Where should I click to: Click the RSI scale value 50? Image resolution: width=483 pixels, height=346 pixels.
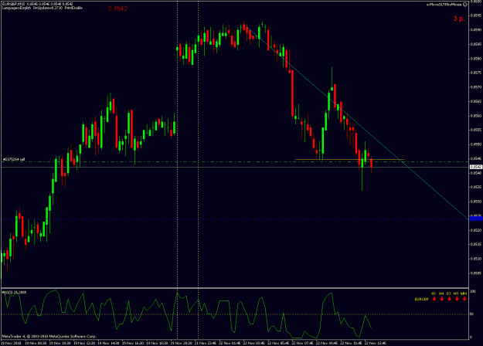471,314
